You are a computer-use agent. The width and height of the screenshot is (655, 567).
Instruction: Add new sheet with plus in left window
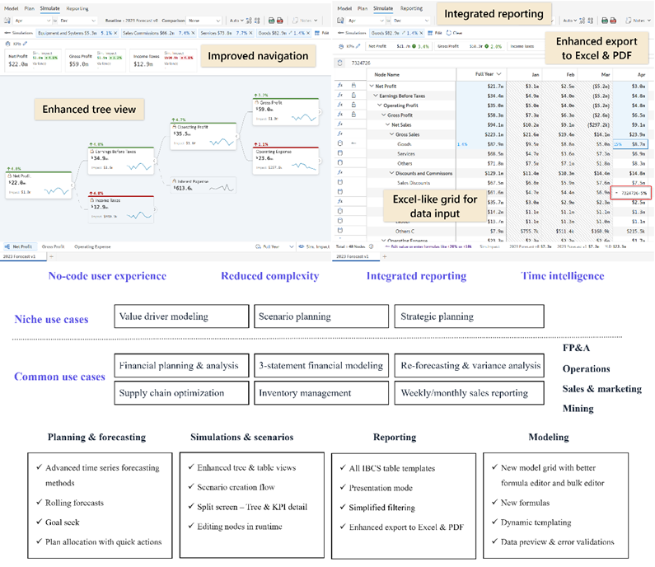[x=51, y=256]
